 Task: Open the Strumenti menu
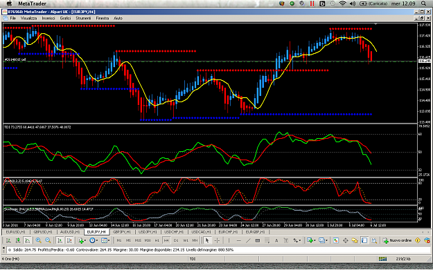83,18
